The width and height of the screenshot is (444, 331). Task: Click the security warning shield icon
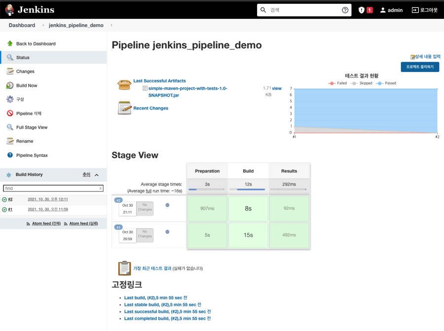point(362,10)
